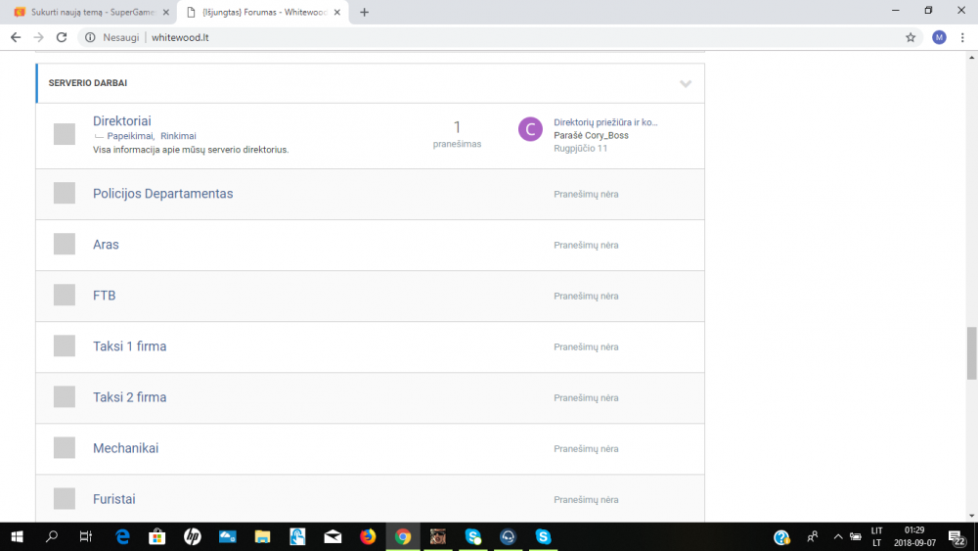Viewport: 978px width, 551px height.
Task: Open Policijos Departamentas forum link
Action: click(x=162, y=194)
